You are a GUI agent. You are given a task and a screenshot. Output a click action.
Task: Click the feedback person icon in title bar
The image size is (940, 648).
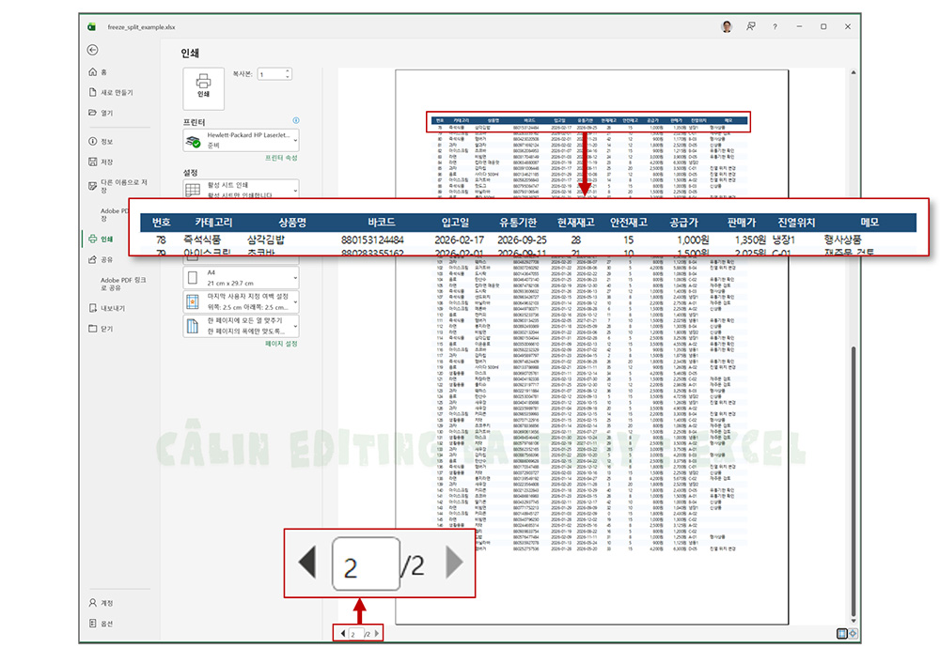pyautogui.click(x=750, y=27)
